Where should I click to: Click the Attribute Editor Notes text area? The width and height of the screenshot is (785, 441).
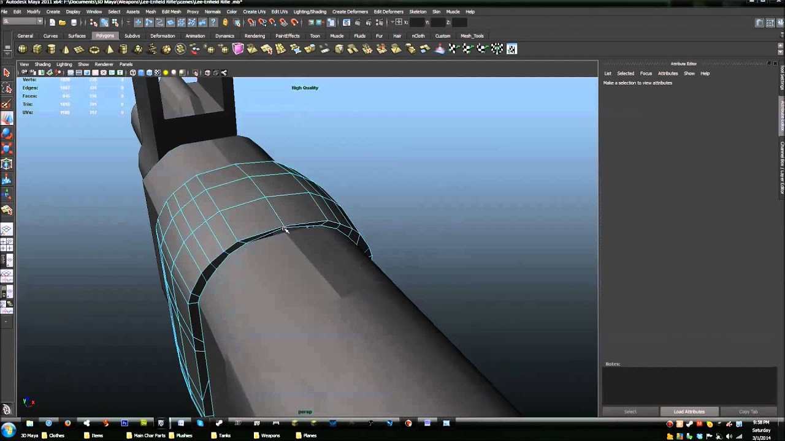[x=689, y=386]
